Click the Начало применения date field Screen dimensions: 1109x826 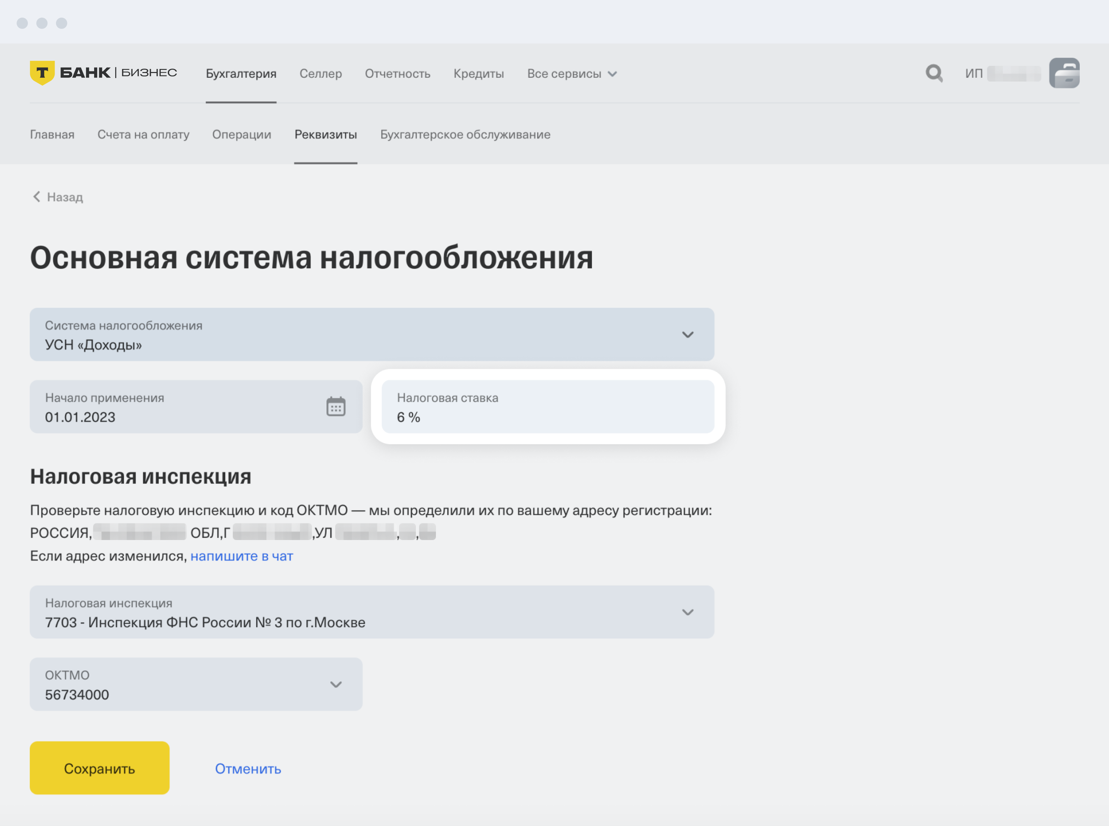point(196,407)
